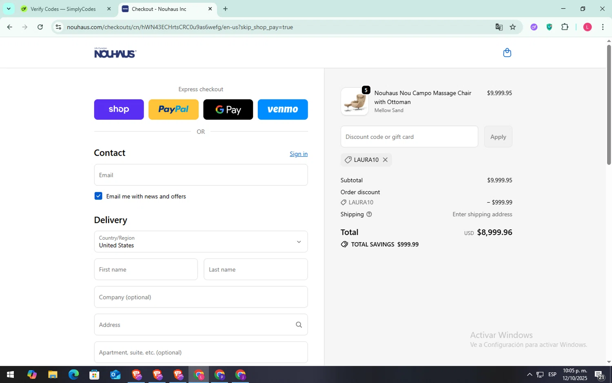This screenshot has width=612, height=383.
Task: View site information icon in address bar
Action: (58, 27)
